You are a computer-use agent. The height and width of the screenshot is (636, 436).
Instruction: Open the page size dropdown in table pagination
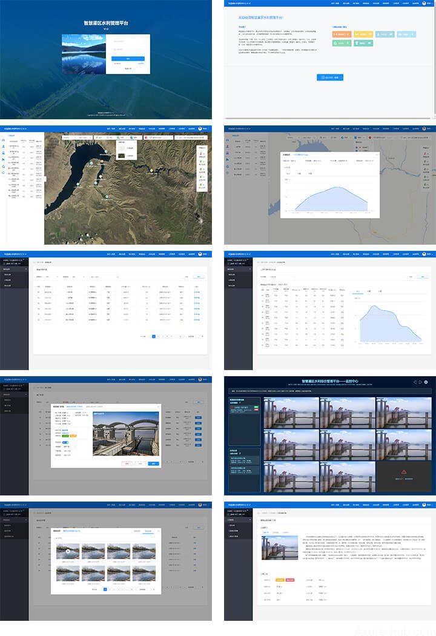click(x=191, y=336)
